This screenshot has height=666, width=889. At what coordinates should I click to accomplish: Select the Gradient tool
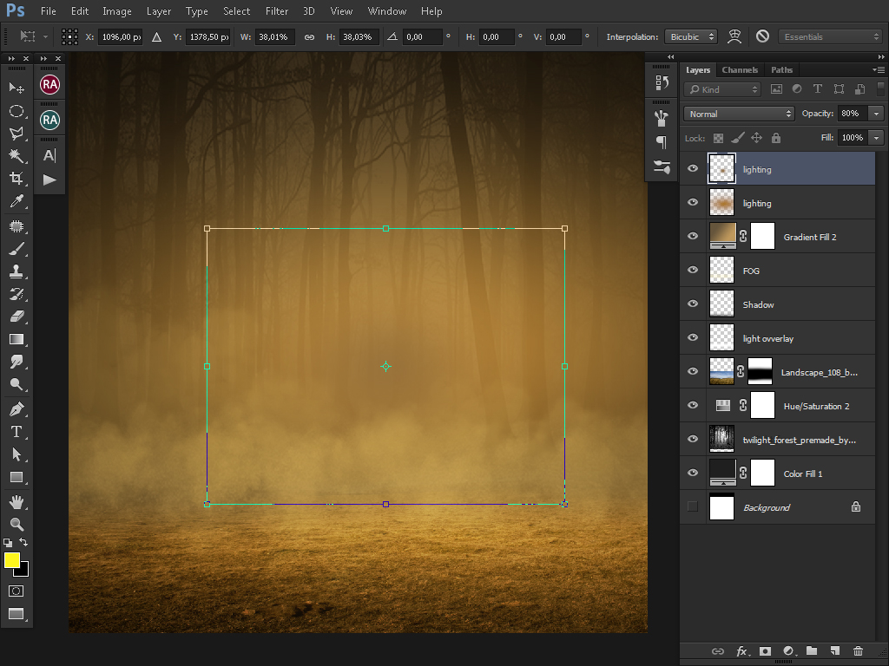pos(16,339)
